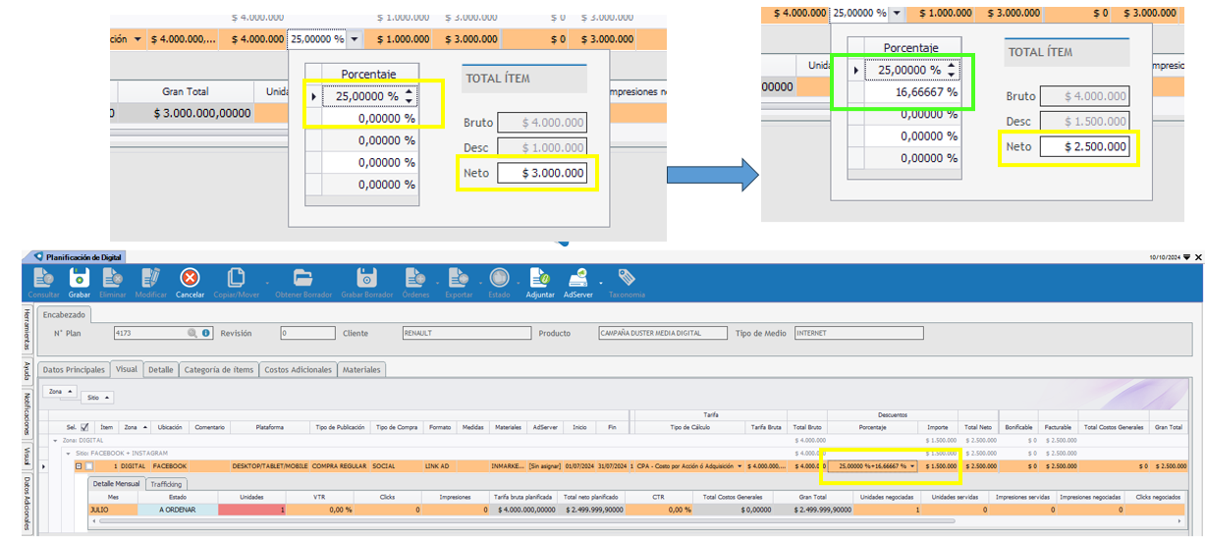1205x539 pixels.
Task: Switch to the Detalle tab
Action: pos(161,369)
